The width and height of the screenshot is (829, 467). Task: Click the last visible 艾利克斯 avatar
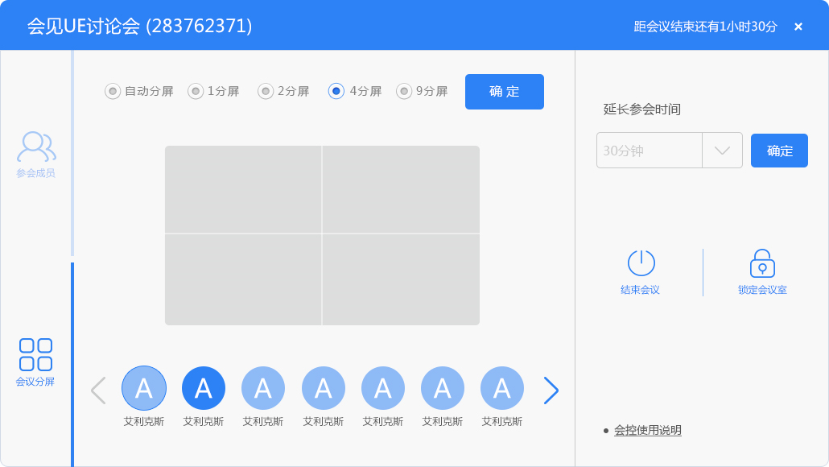pyautogui.click(x=501, y=387)
